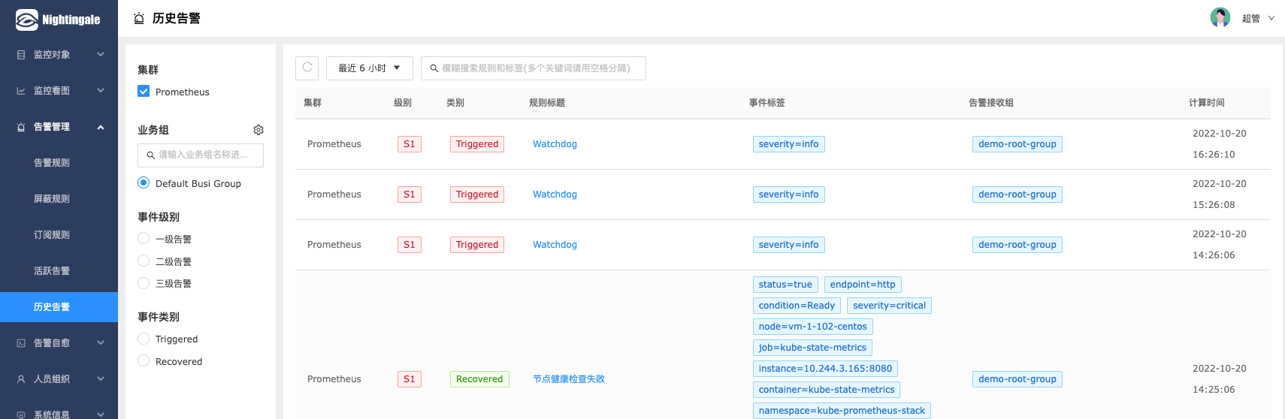Image resolution: width=1285 pixels, height=419 pixels.
Task: Click the 监控对象 sidebar icon
Action: [21, 55]
